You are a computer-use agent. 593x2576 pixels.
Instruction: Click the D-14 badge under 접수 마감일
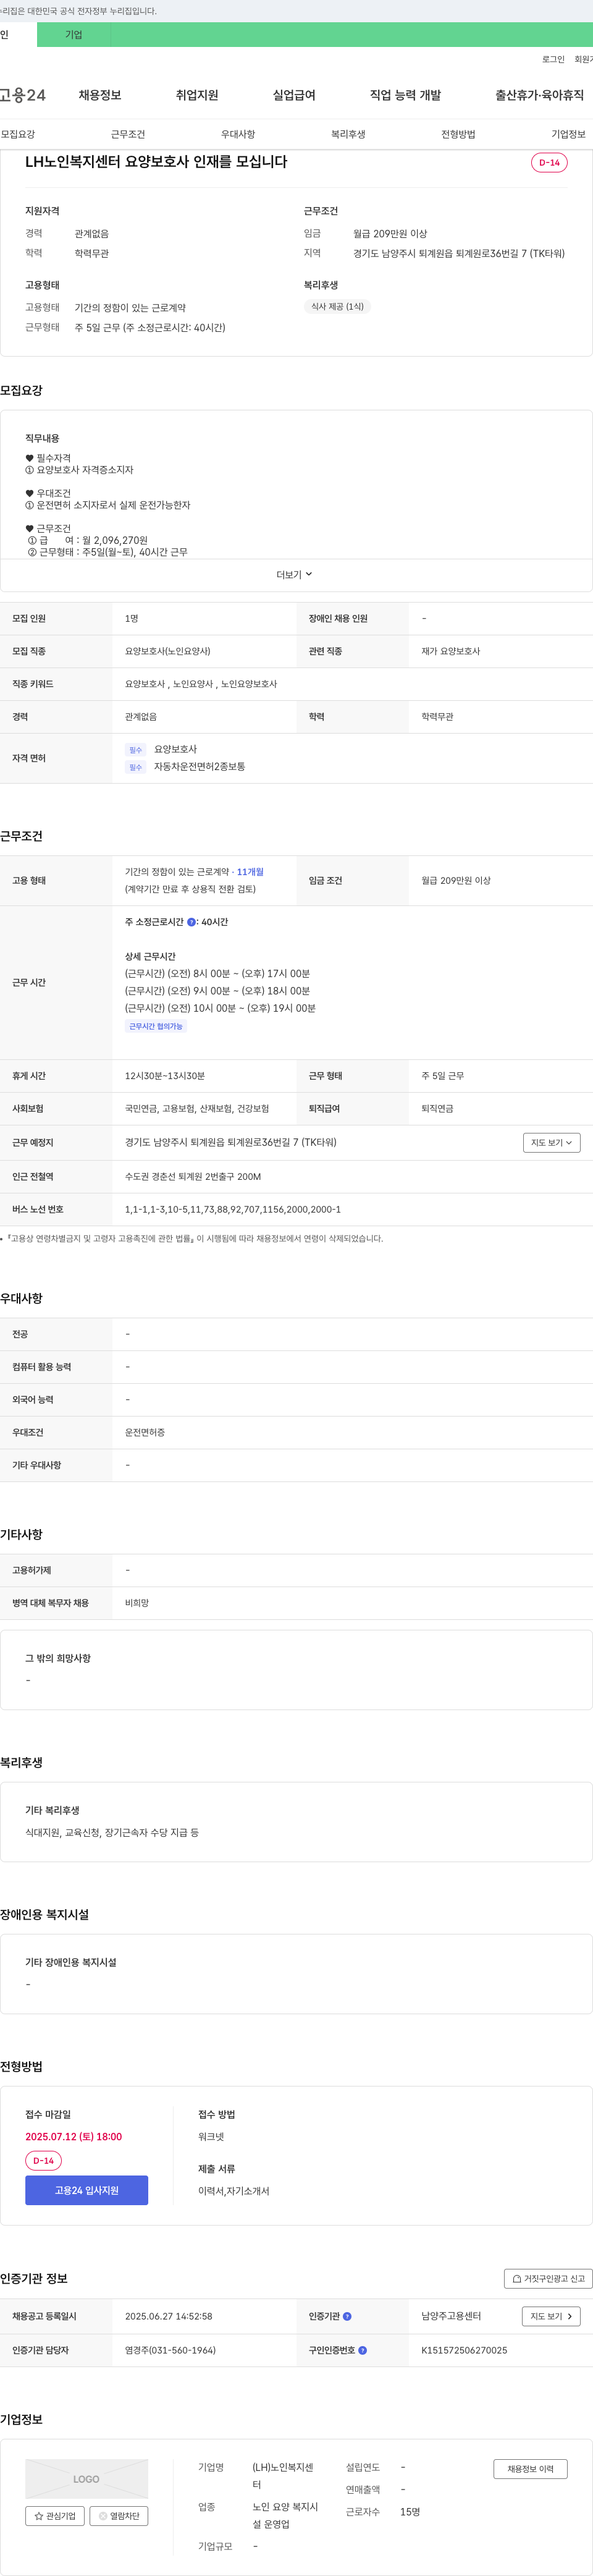(x=43, y=2160)
